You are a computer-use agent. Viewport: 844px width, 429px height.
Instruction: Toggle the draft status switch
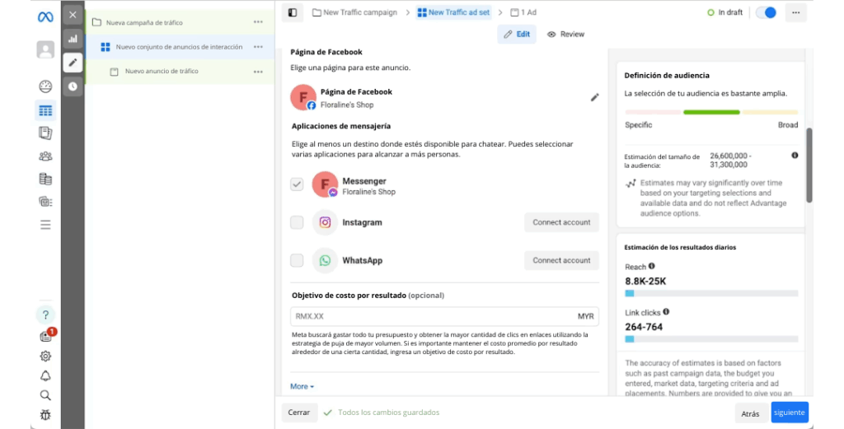pos(766,12)
